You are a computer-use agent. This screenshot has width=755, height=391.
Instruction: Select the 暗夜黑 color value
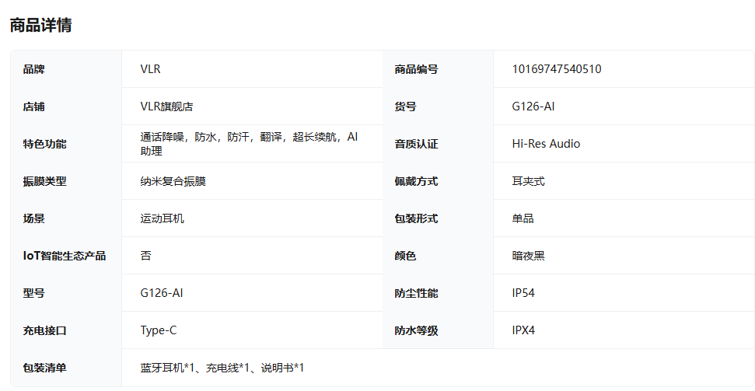(528, 256)
